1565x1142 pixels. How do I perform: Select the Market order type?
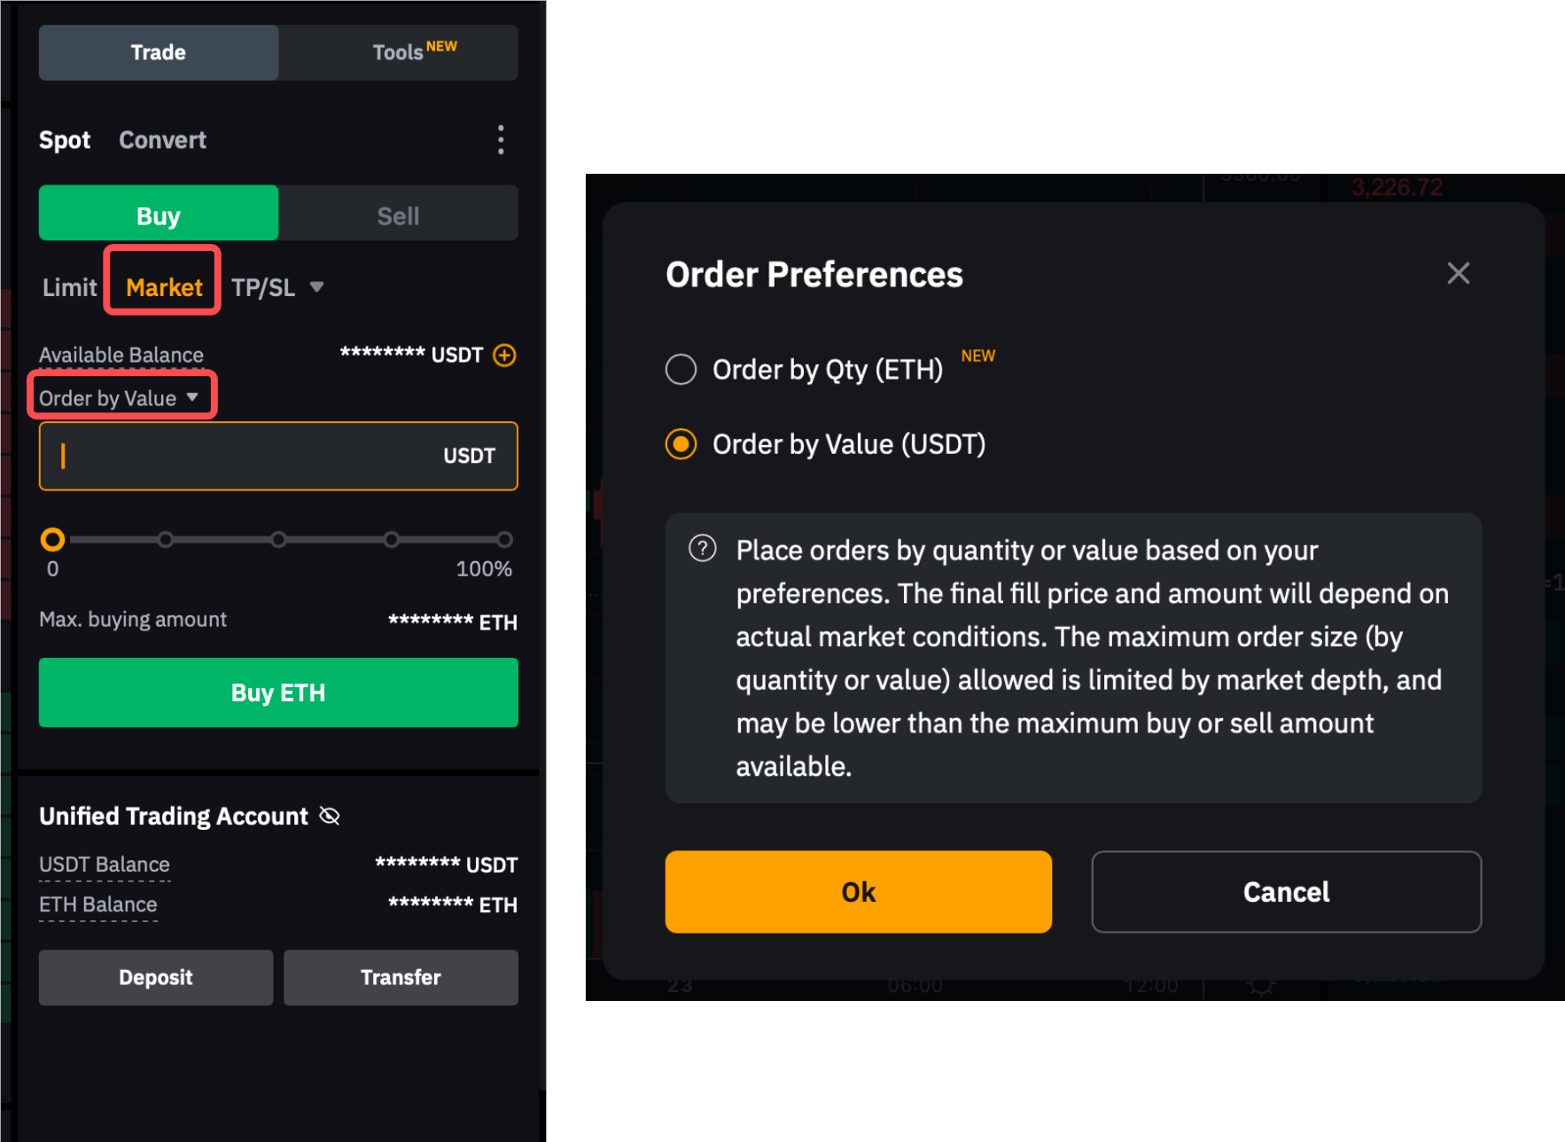[x=164, y=287]
